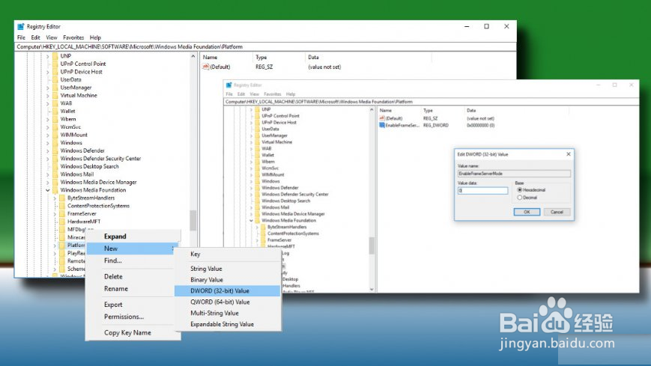
Task: Click the FrameServer folder icon in front window
Action: pyautogui.click(x=62, y=214)
